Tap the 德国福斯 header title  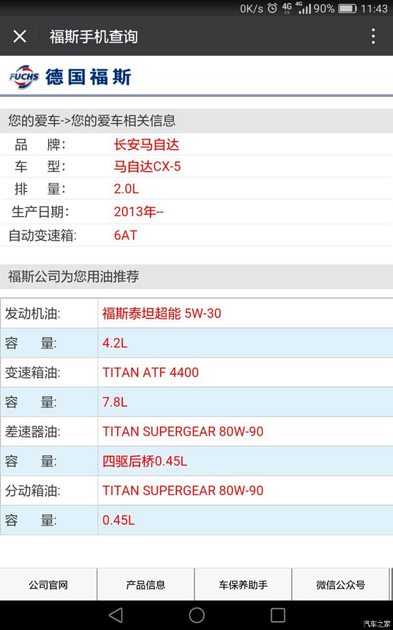[88, 77]
